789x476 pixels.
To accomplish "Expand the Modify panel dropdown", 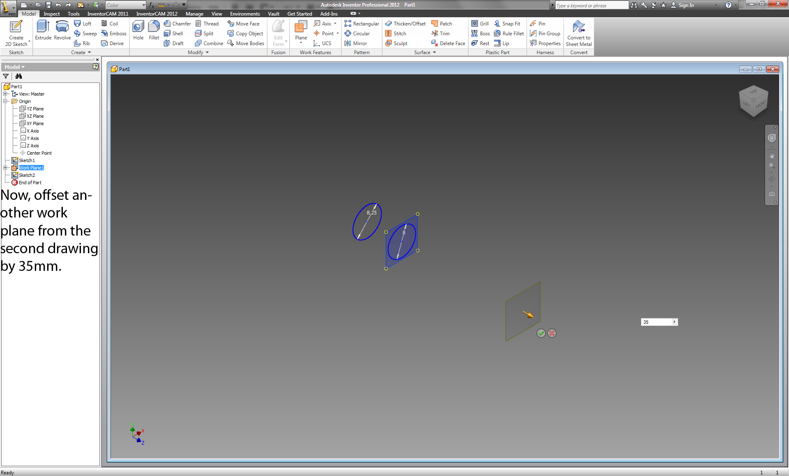I will (x=198, y=53).
